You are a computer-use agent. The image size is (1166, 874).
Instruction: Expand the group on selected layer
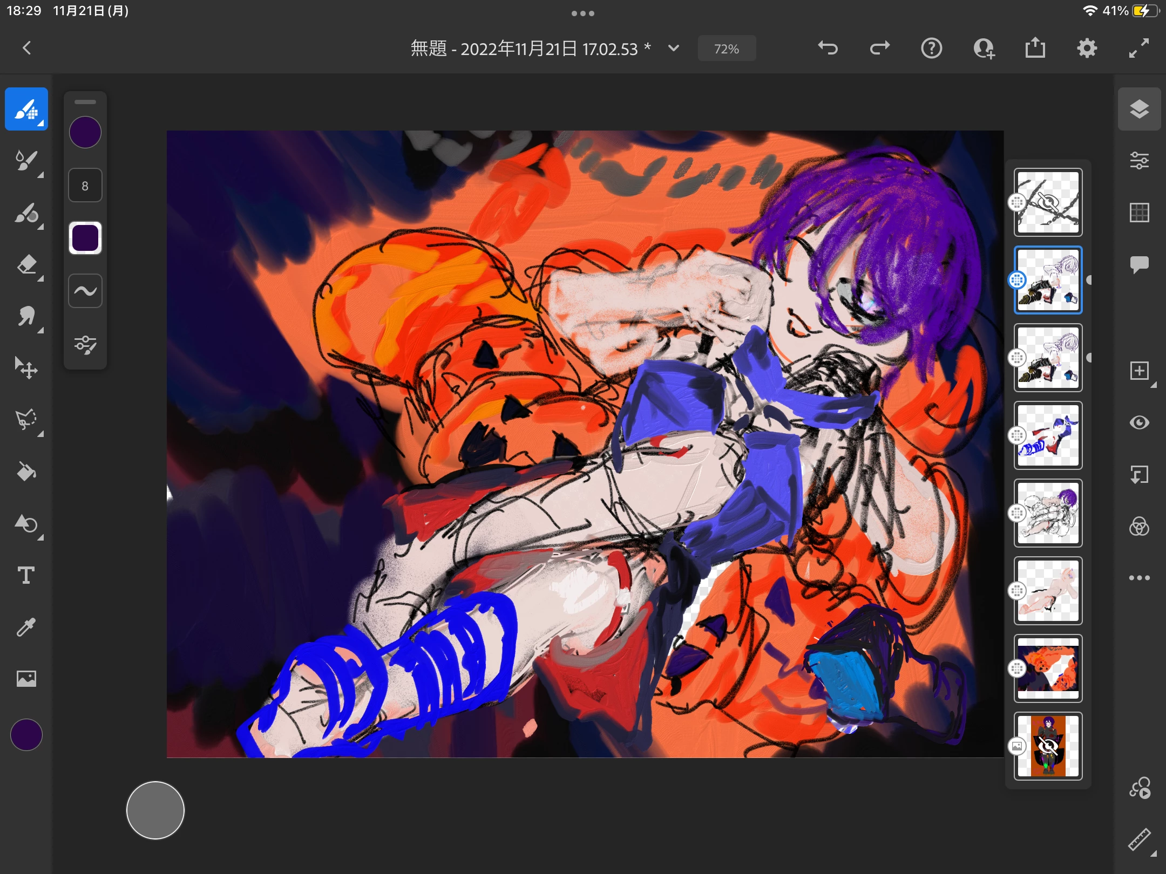(x=1089, y=280)
